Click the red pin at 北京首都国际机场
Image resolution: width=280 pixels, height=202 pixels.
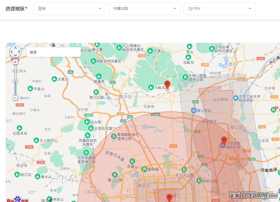(x=224, y=140)
